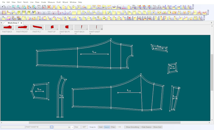Viewport: 214px width, 130px height.
Task: Click the peaked red-curve icon ending second toolbar
Action: point(205,13)
